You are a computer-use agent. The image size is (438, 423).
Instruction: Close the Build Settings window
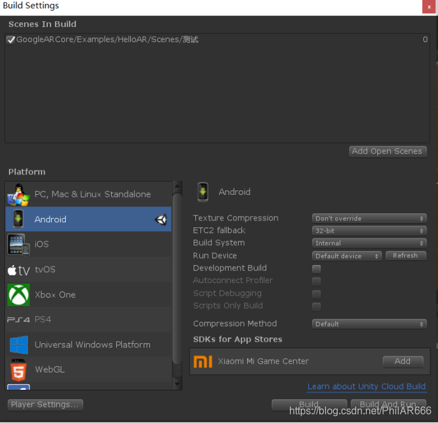point(429,7)
